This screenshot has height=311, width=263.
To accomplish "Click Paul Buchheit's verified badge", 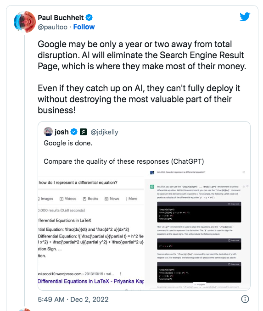I will [89, 17].
